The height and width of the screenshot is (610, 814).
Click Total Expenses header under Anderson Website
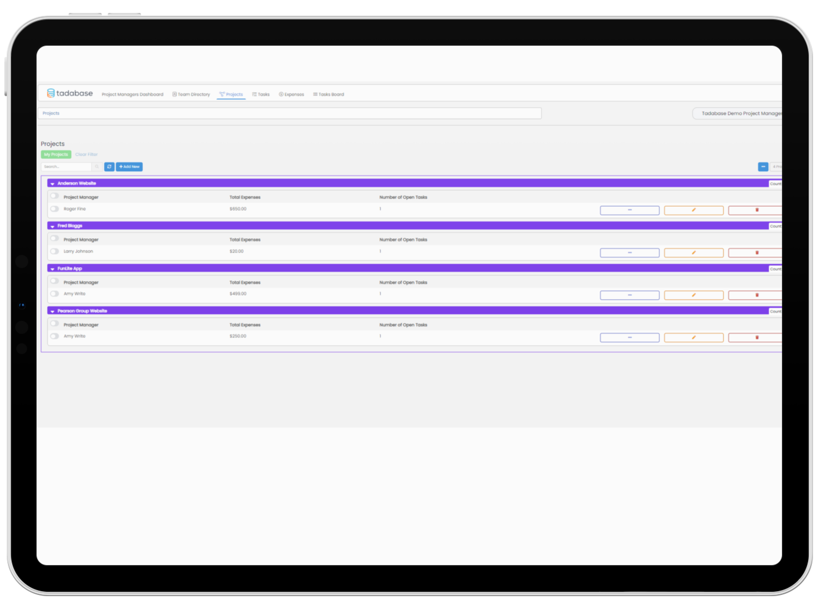(x=245, y=197)
